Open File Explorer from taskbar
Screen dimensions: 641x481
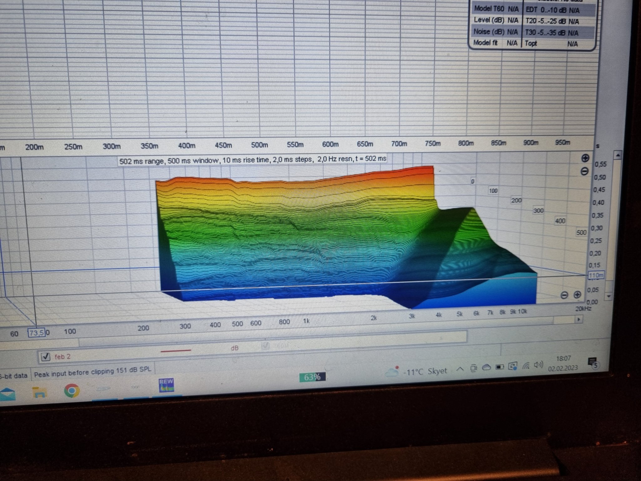click(x=39, y=392)
